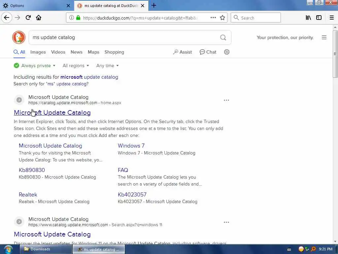Expand the Any time filter dropdown
The height and width of the screenshot is (254, 338).
click(x=107, y=66)
